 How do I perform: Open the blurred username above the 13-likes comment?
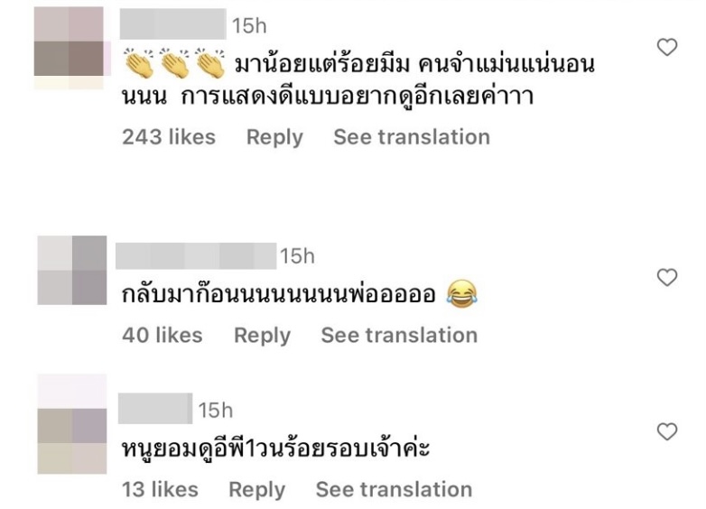click(x=155, y=409)
